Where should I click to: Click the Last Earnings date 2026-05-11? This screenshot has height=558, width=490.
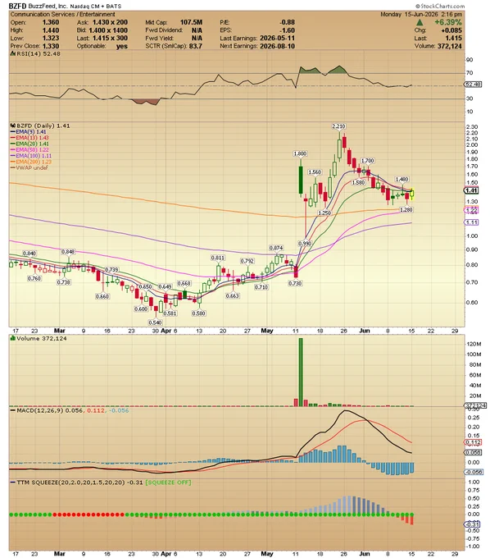pos(277,38)
